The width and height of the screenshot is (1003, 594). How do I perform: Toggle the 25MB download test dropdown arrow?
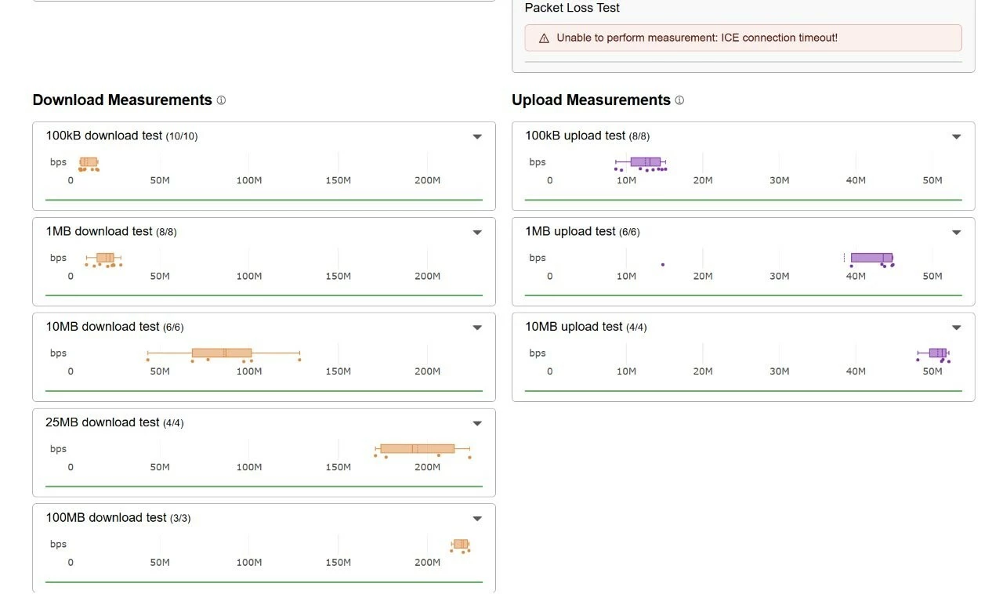pyautogui.click(x=477, y=423)
